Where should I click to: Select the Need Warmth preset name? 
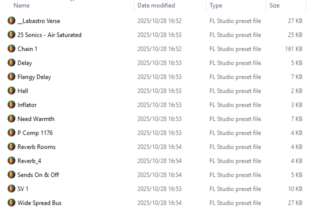pos(36,119)
